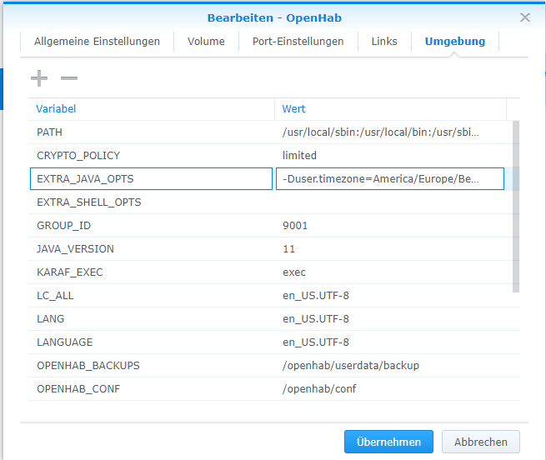
Task: Edit the -Duser.timezone value field
Action: pyautogui.click(x=389, y=179)
